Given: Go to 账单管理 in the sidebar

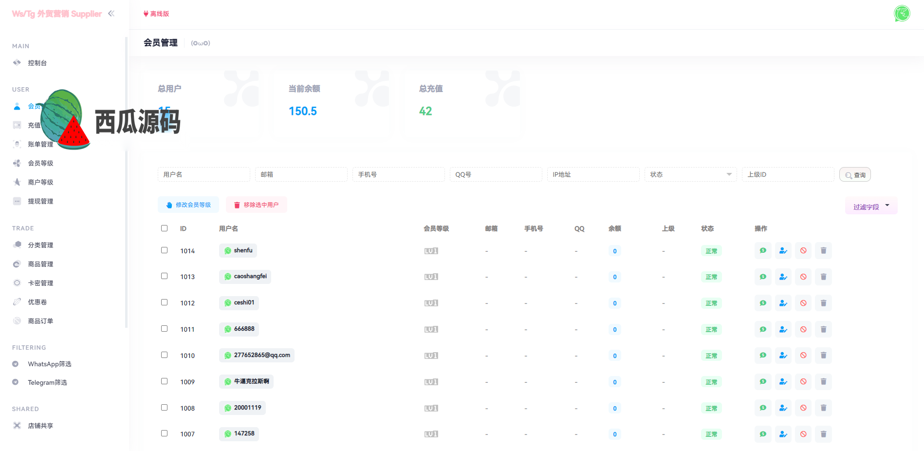Looking at the screenshot, I should click(40, 144).
